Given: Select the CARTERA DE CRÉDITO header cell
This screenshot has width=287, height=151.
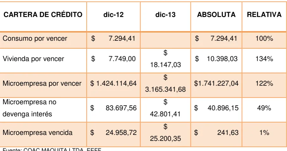Looking at the screenshot, I should click(x=43, y=15).
